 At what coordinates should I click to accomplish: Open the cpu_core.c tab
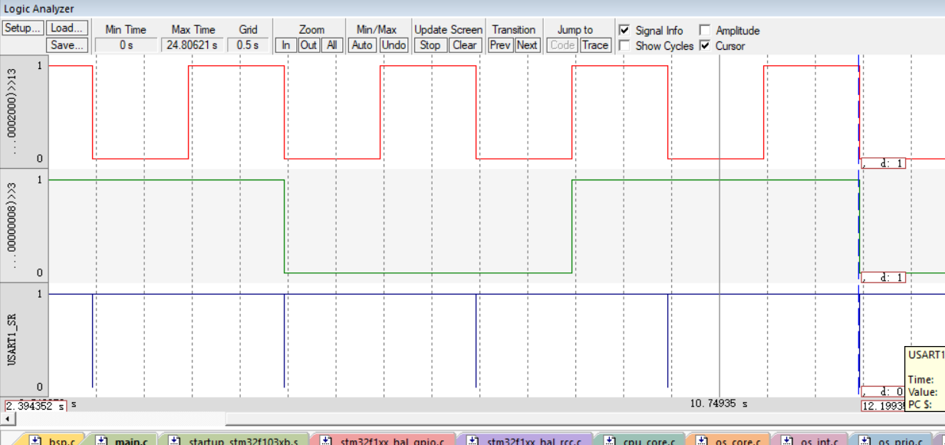tap(640, 440)
